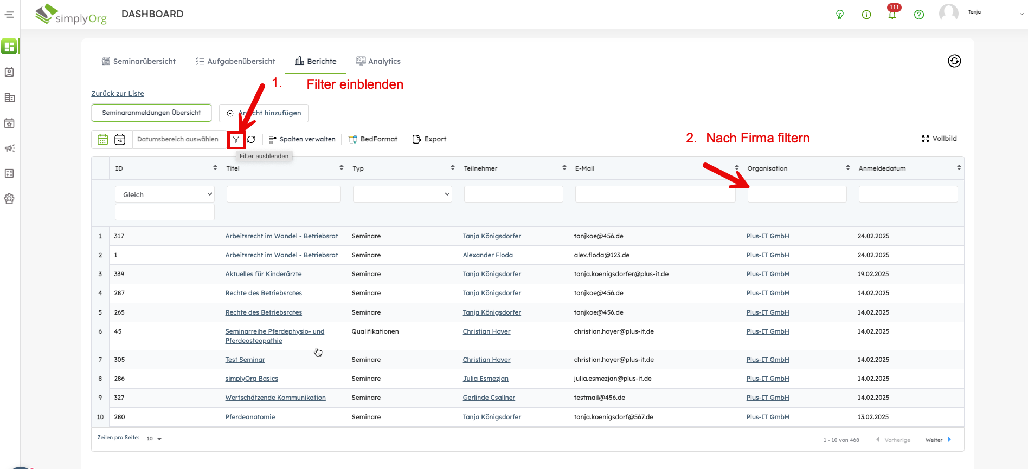Toggle Vollbild fullscreen mode
Screen dimensions: 1028x469
pyautogui.click(x=939, y=139)
